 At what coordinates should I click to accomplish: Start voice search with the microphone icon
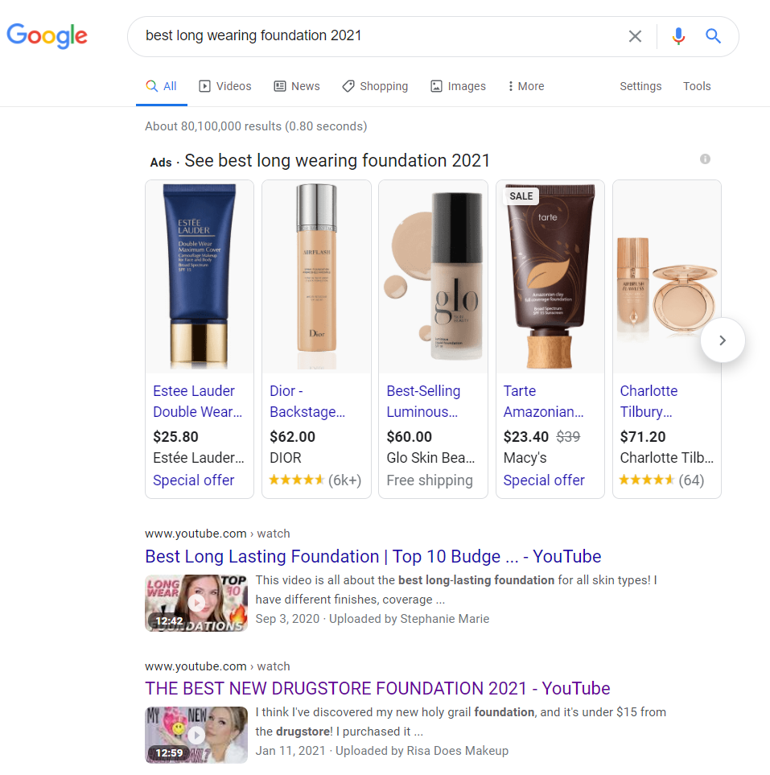(678, 36)
